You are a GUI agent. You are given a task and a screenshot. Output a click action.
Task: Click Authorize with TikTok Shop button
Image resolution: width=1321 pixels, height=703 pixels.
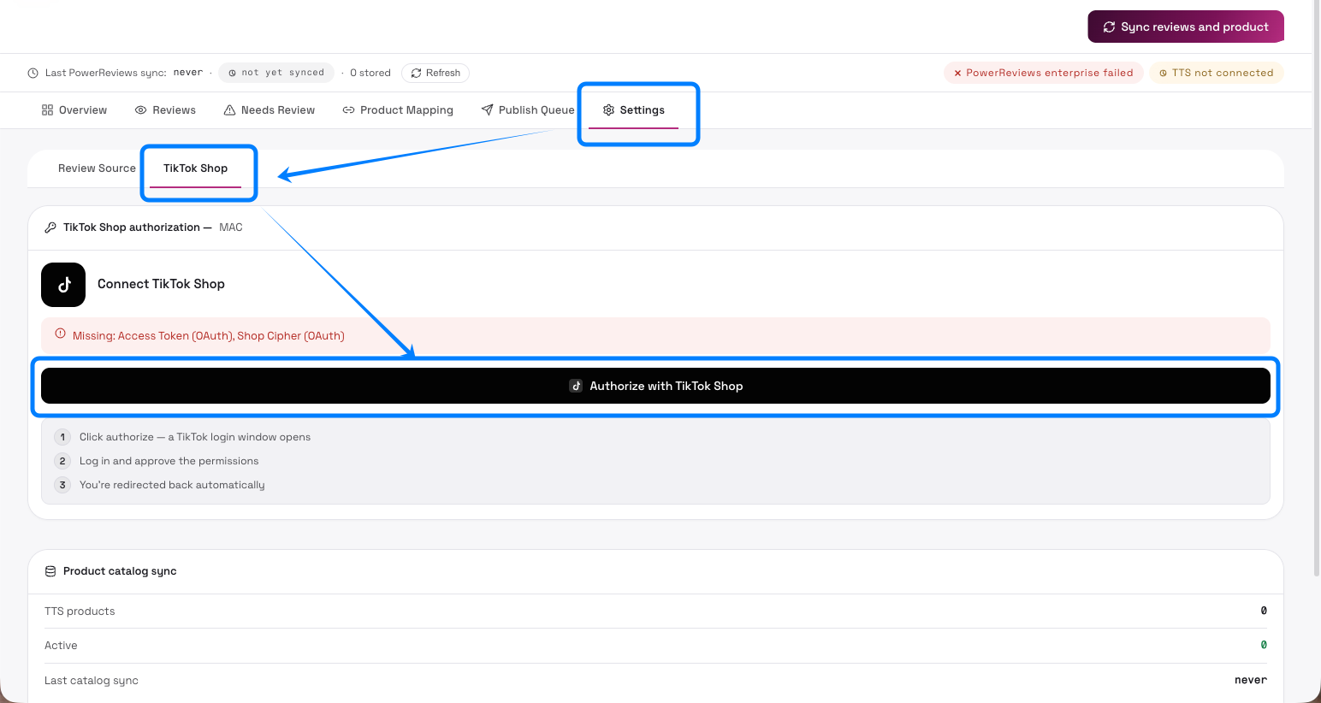[655, 386]
